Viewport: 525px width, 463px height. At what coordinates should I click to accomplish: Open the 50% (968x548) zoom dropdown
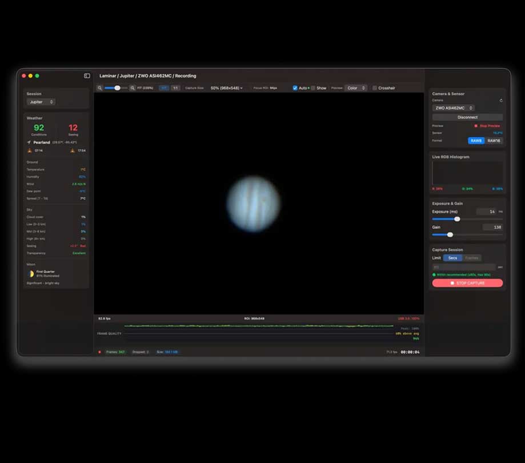(x=227, y=88)
